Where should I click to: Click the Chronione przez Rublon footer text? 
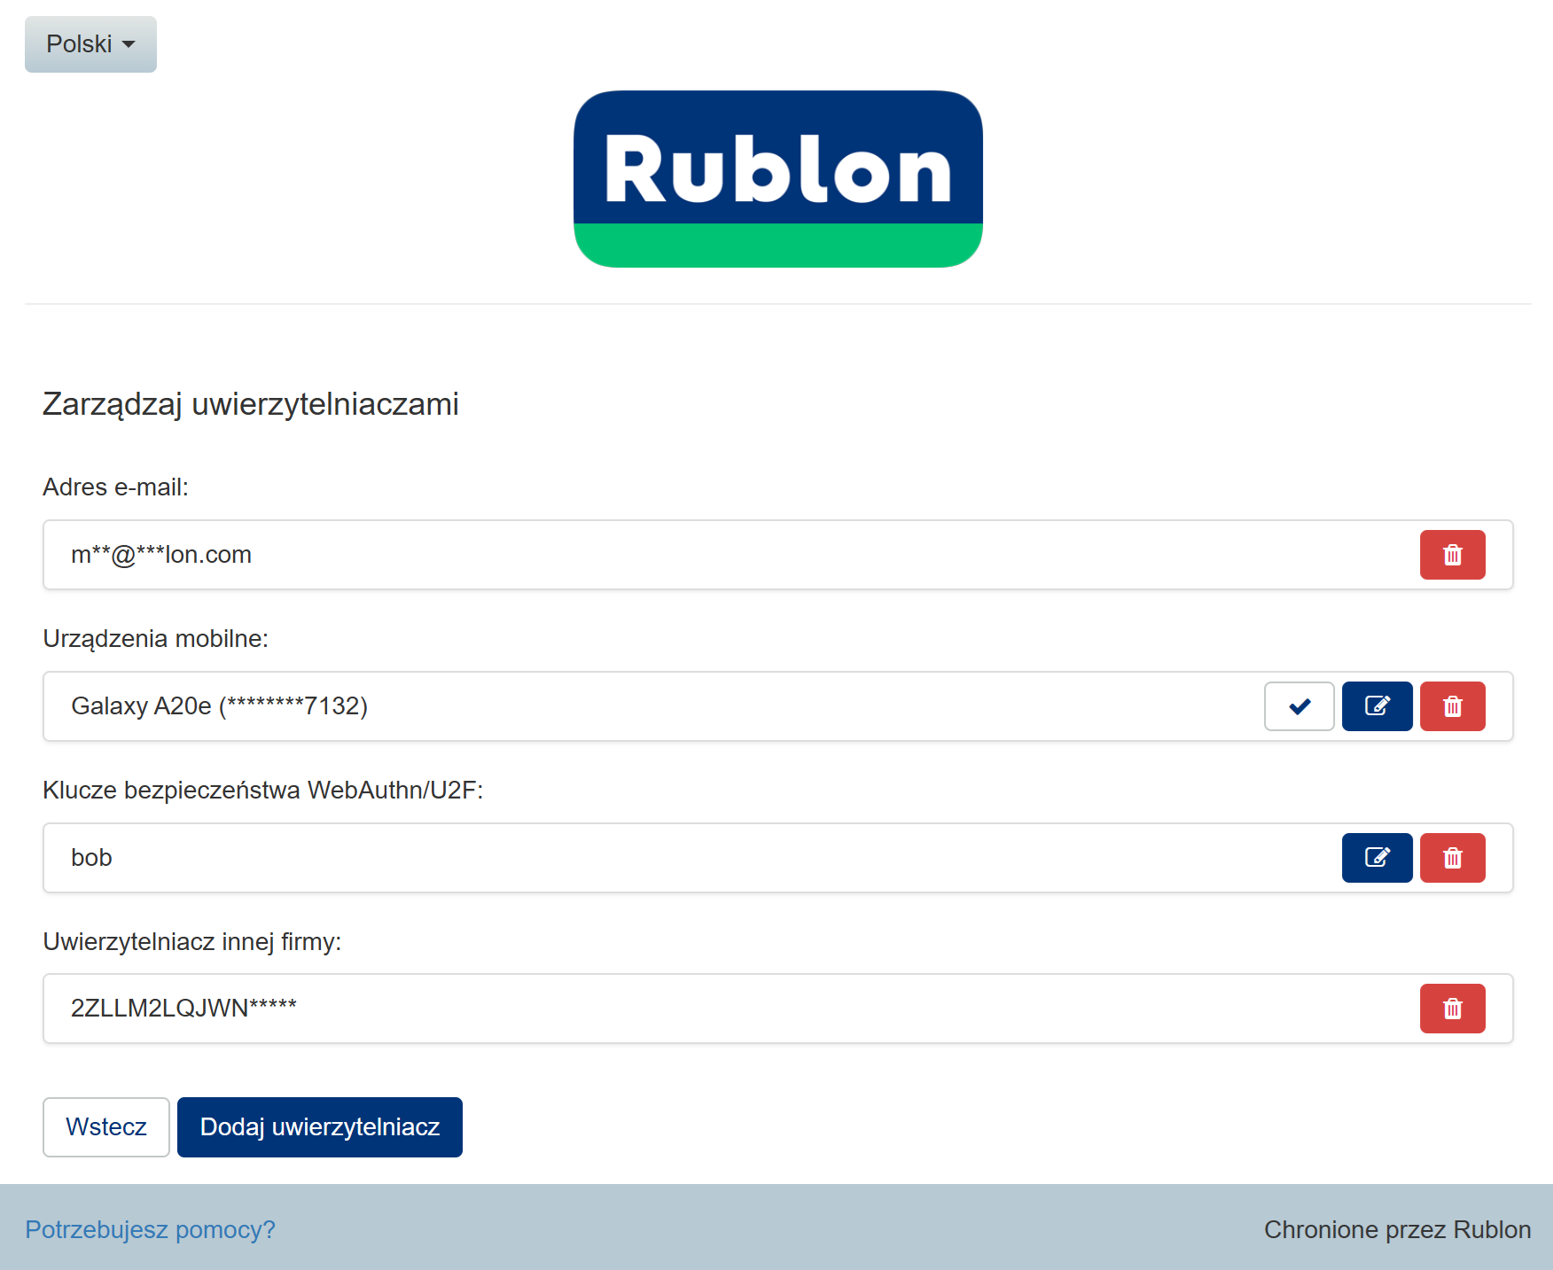pos(1397,1229)
